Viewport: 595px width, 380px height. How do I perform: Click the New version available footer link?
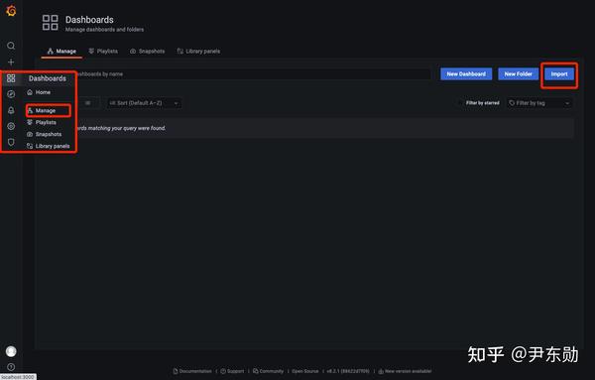click(x=405, y=371)
